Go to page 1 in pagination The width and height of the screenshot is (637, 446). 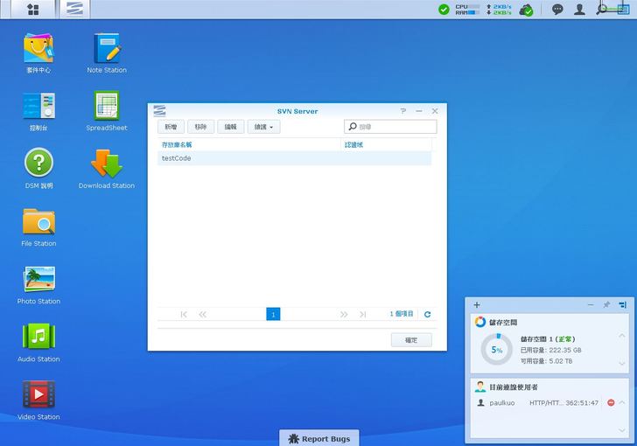(x=273, y=314)
